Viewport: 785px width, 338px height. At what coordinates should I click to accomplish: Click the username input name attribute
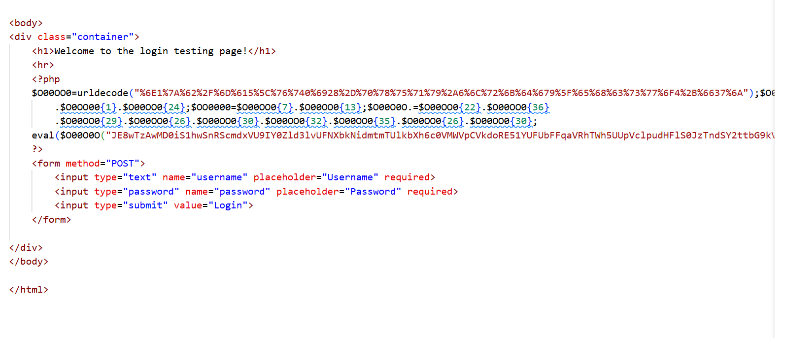[205, 177]
